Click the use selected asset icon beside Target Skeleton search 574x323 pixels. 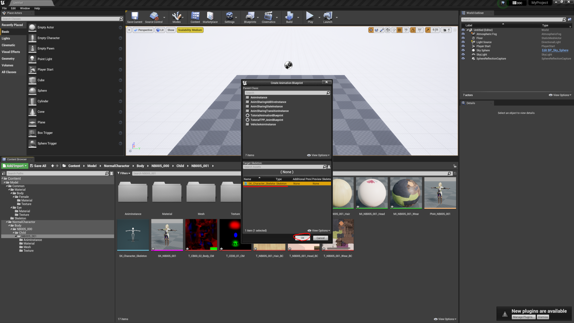click(329, 167)
